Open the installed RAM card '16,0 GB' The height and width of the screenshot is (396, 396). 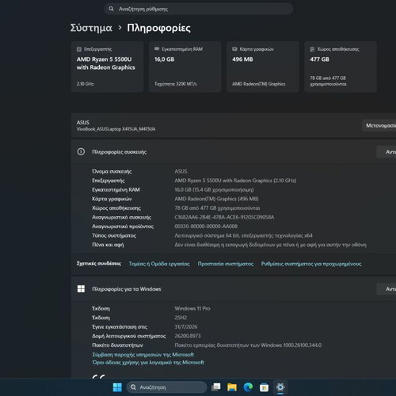185,67
